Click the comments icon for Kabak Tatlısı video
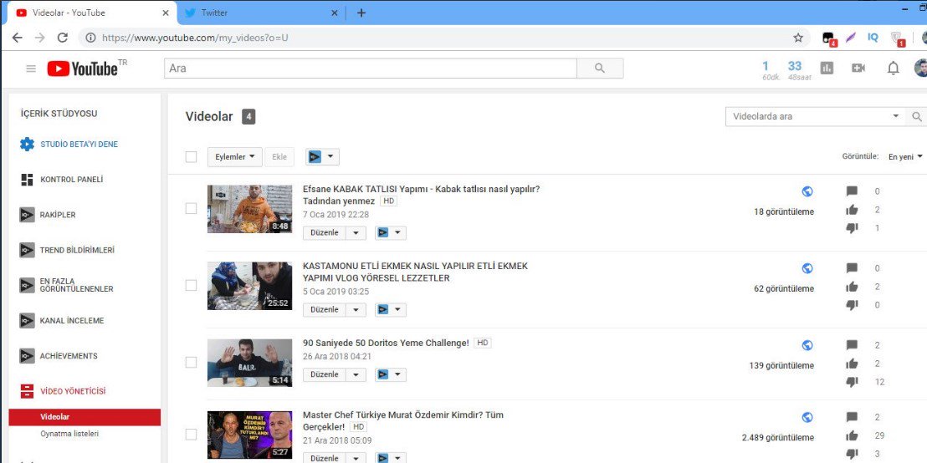The width and height of the screenshot is (927, 463). click(x=852, y=191)
